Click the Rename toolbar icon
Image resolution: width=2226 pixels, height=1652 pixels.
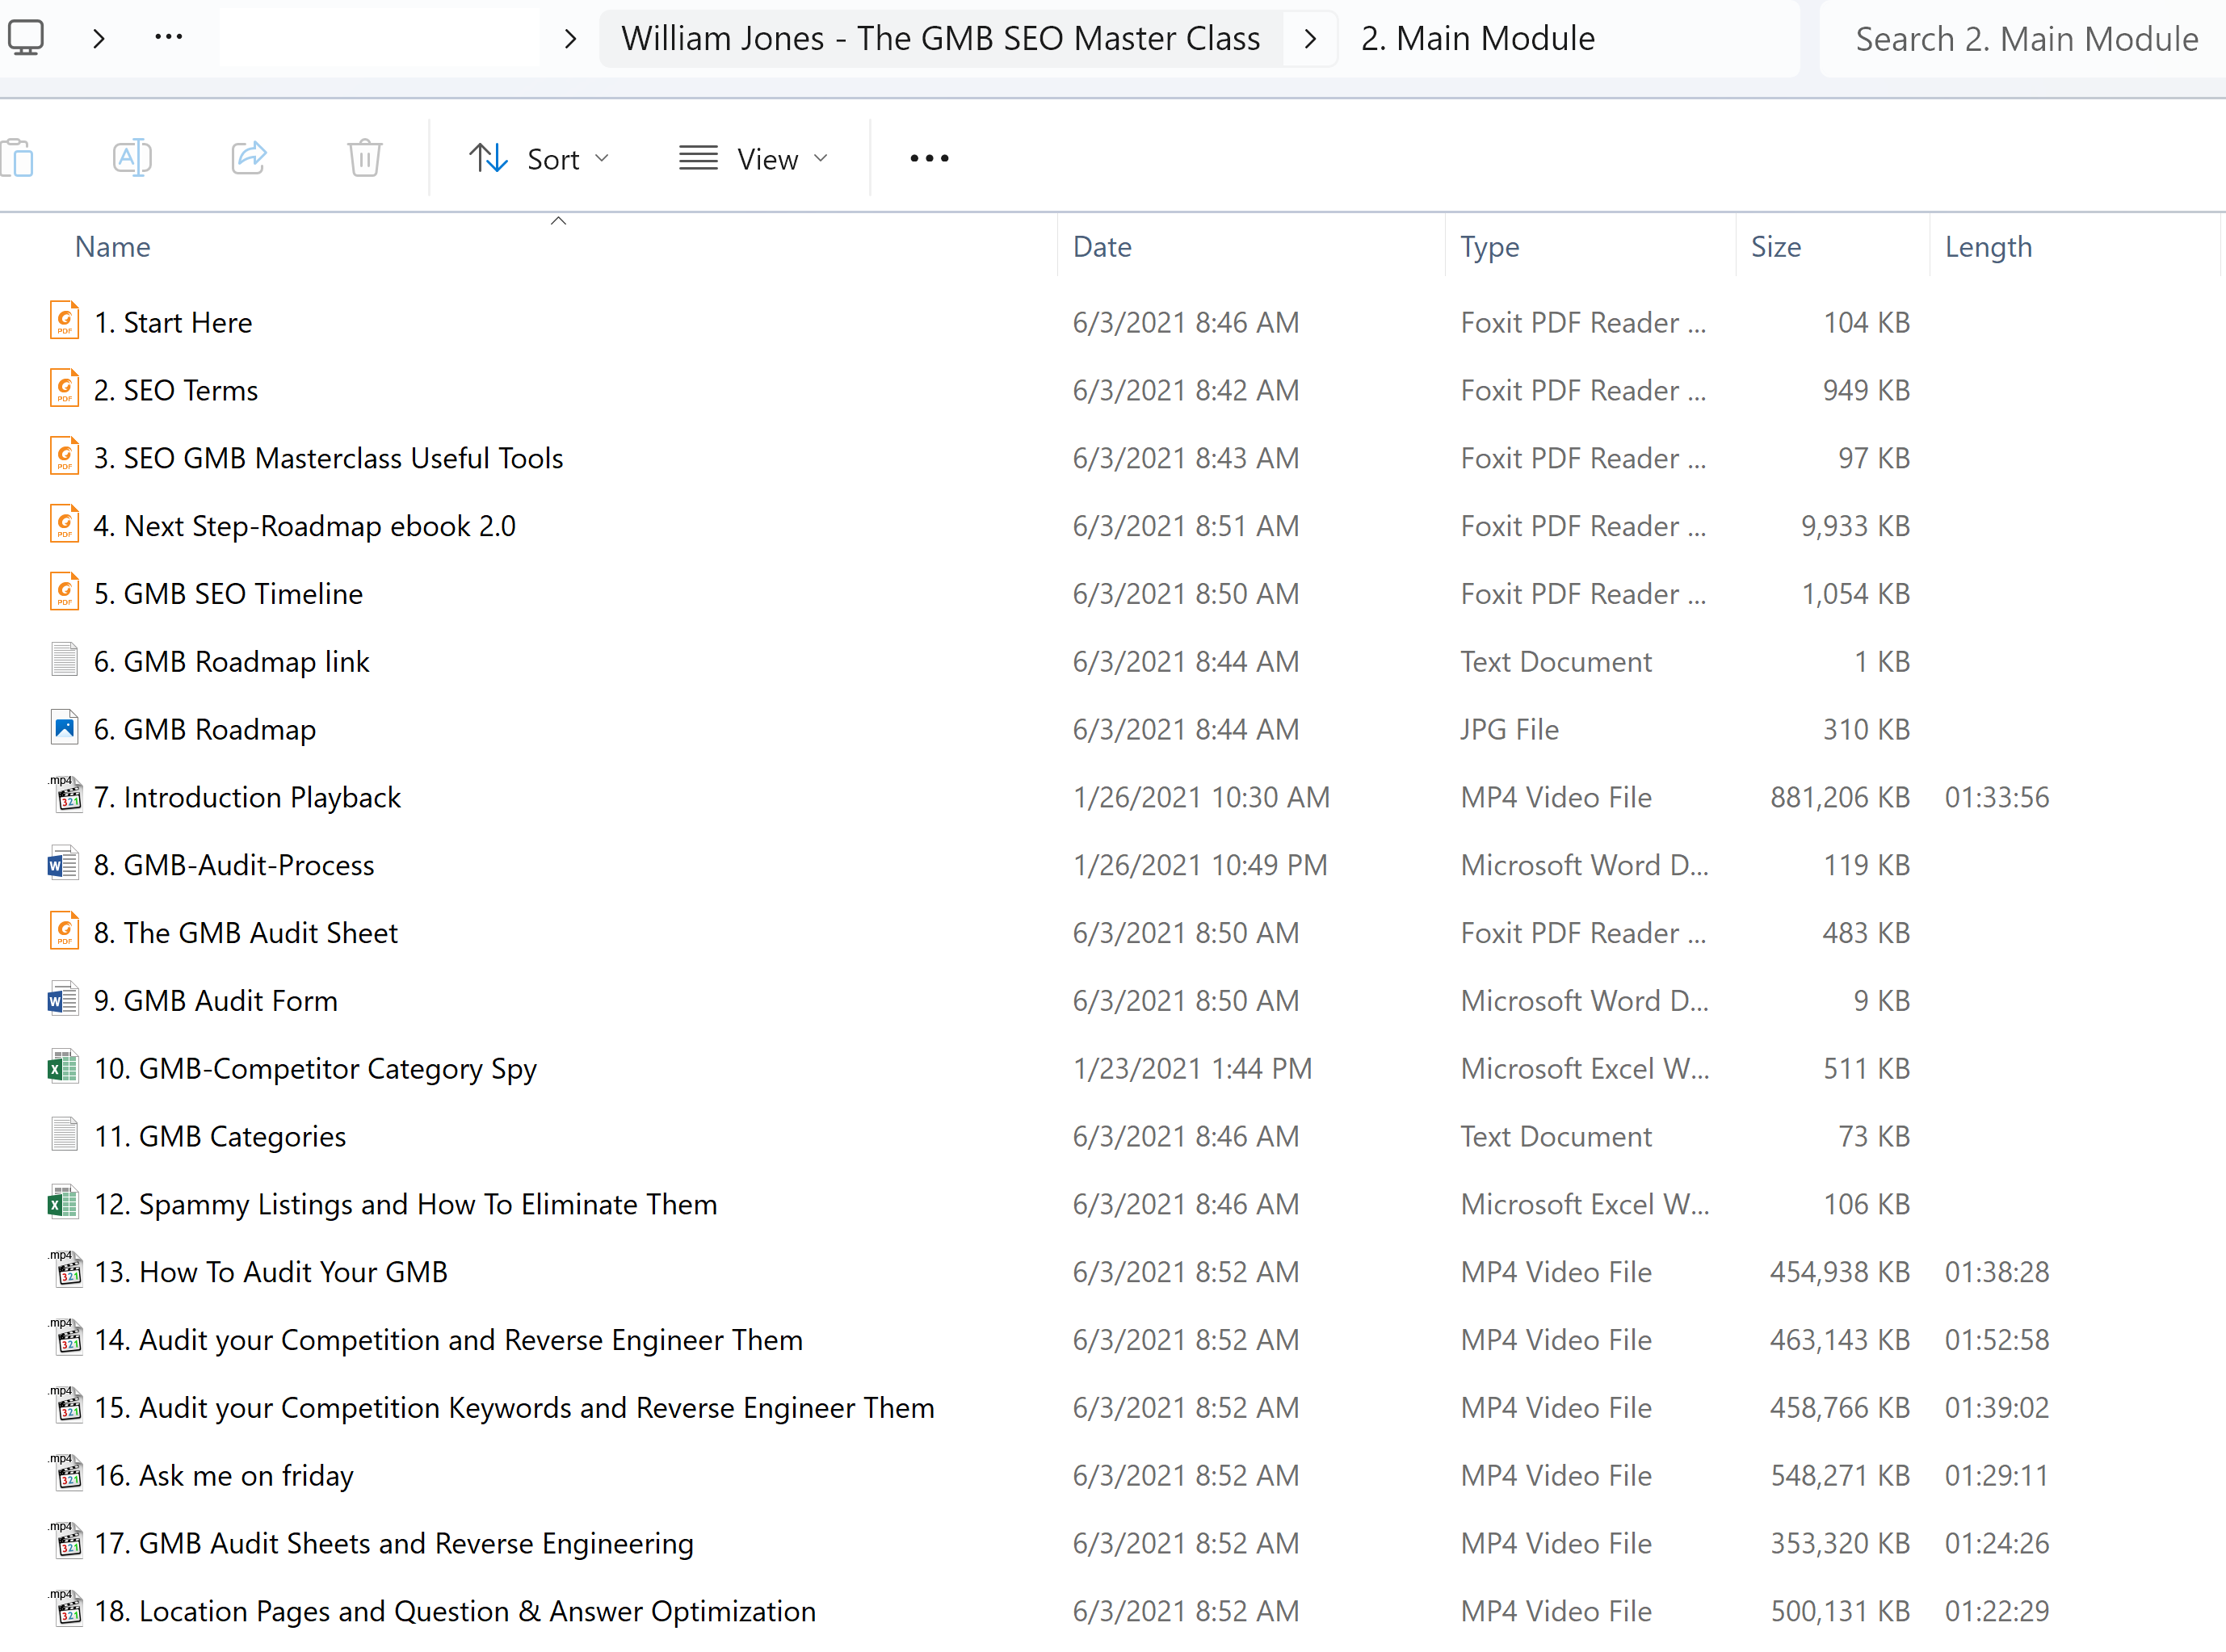click(x=132, y=158)
